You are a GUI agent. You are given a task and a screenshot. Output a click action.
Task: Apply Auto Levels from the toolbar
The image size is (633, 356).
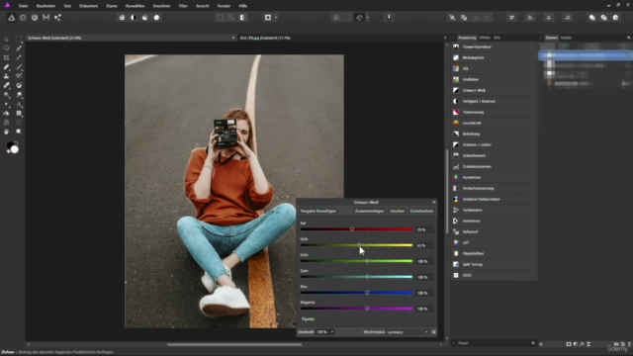(x=122, y=18)
